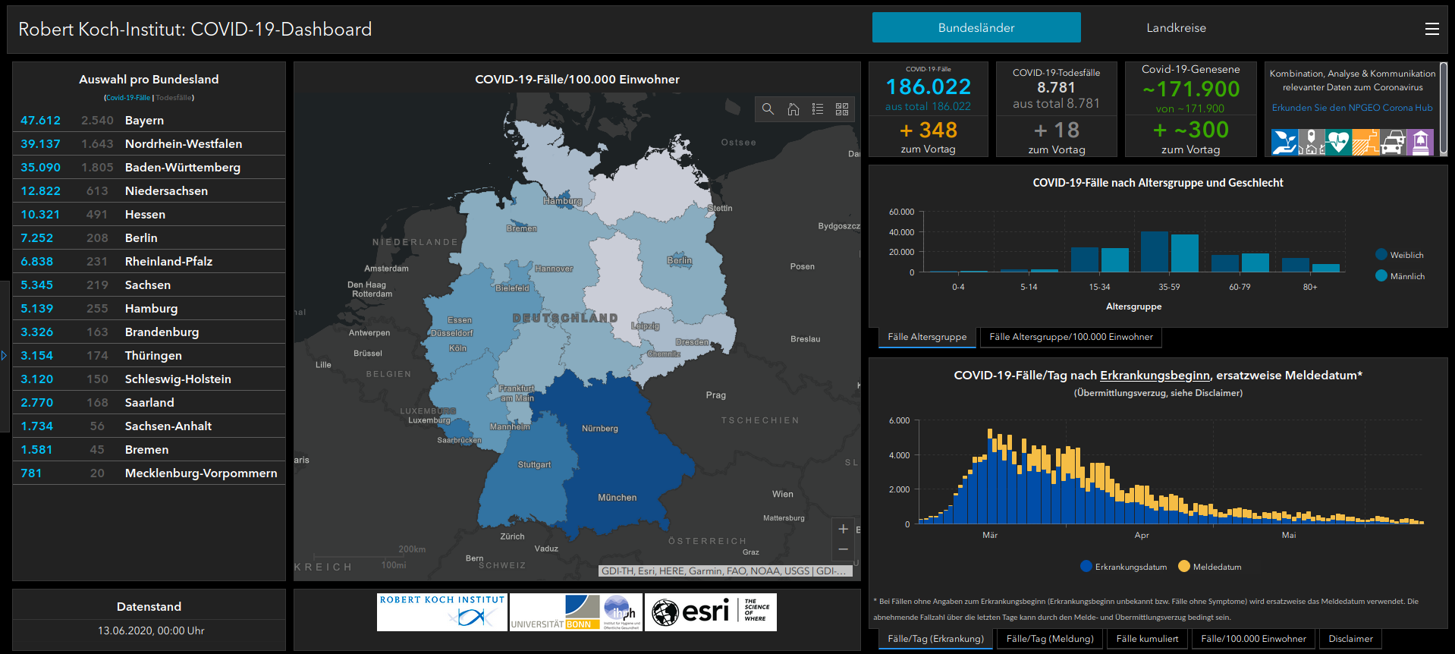Open the NPGEO Corona Hub link
Viewport: 1455px width, 654px height.
[x=1352, y=108]
